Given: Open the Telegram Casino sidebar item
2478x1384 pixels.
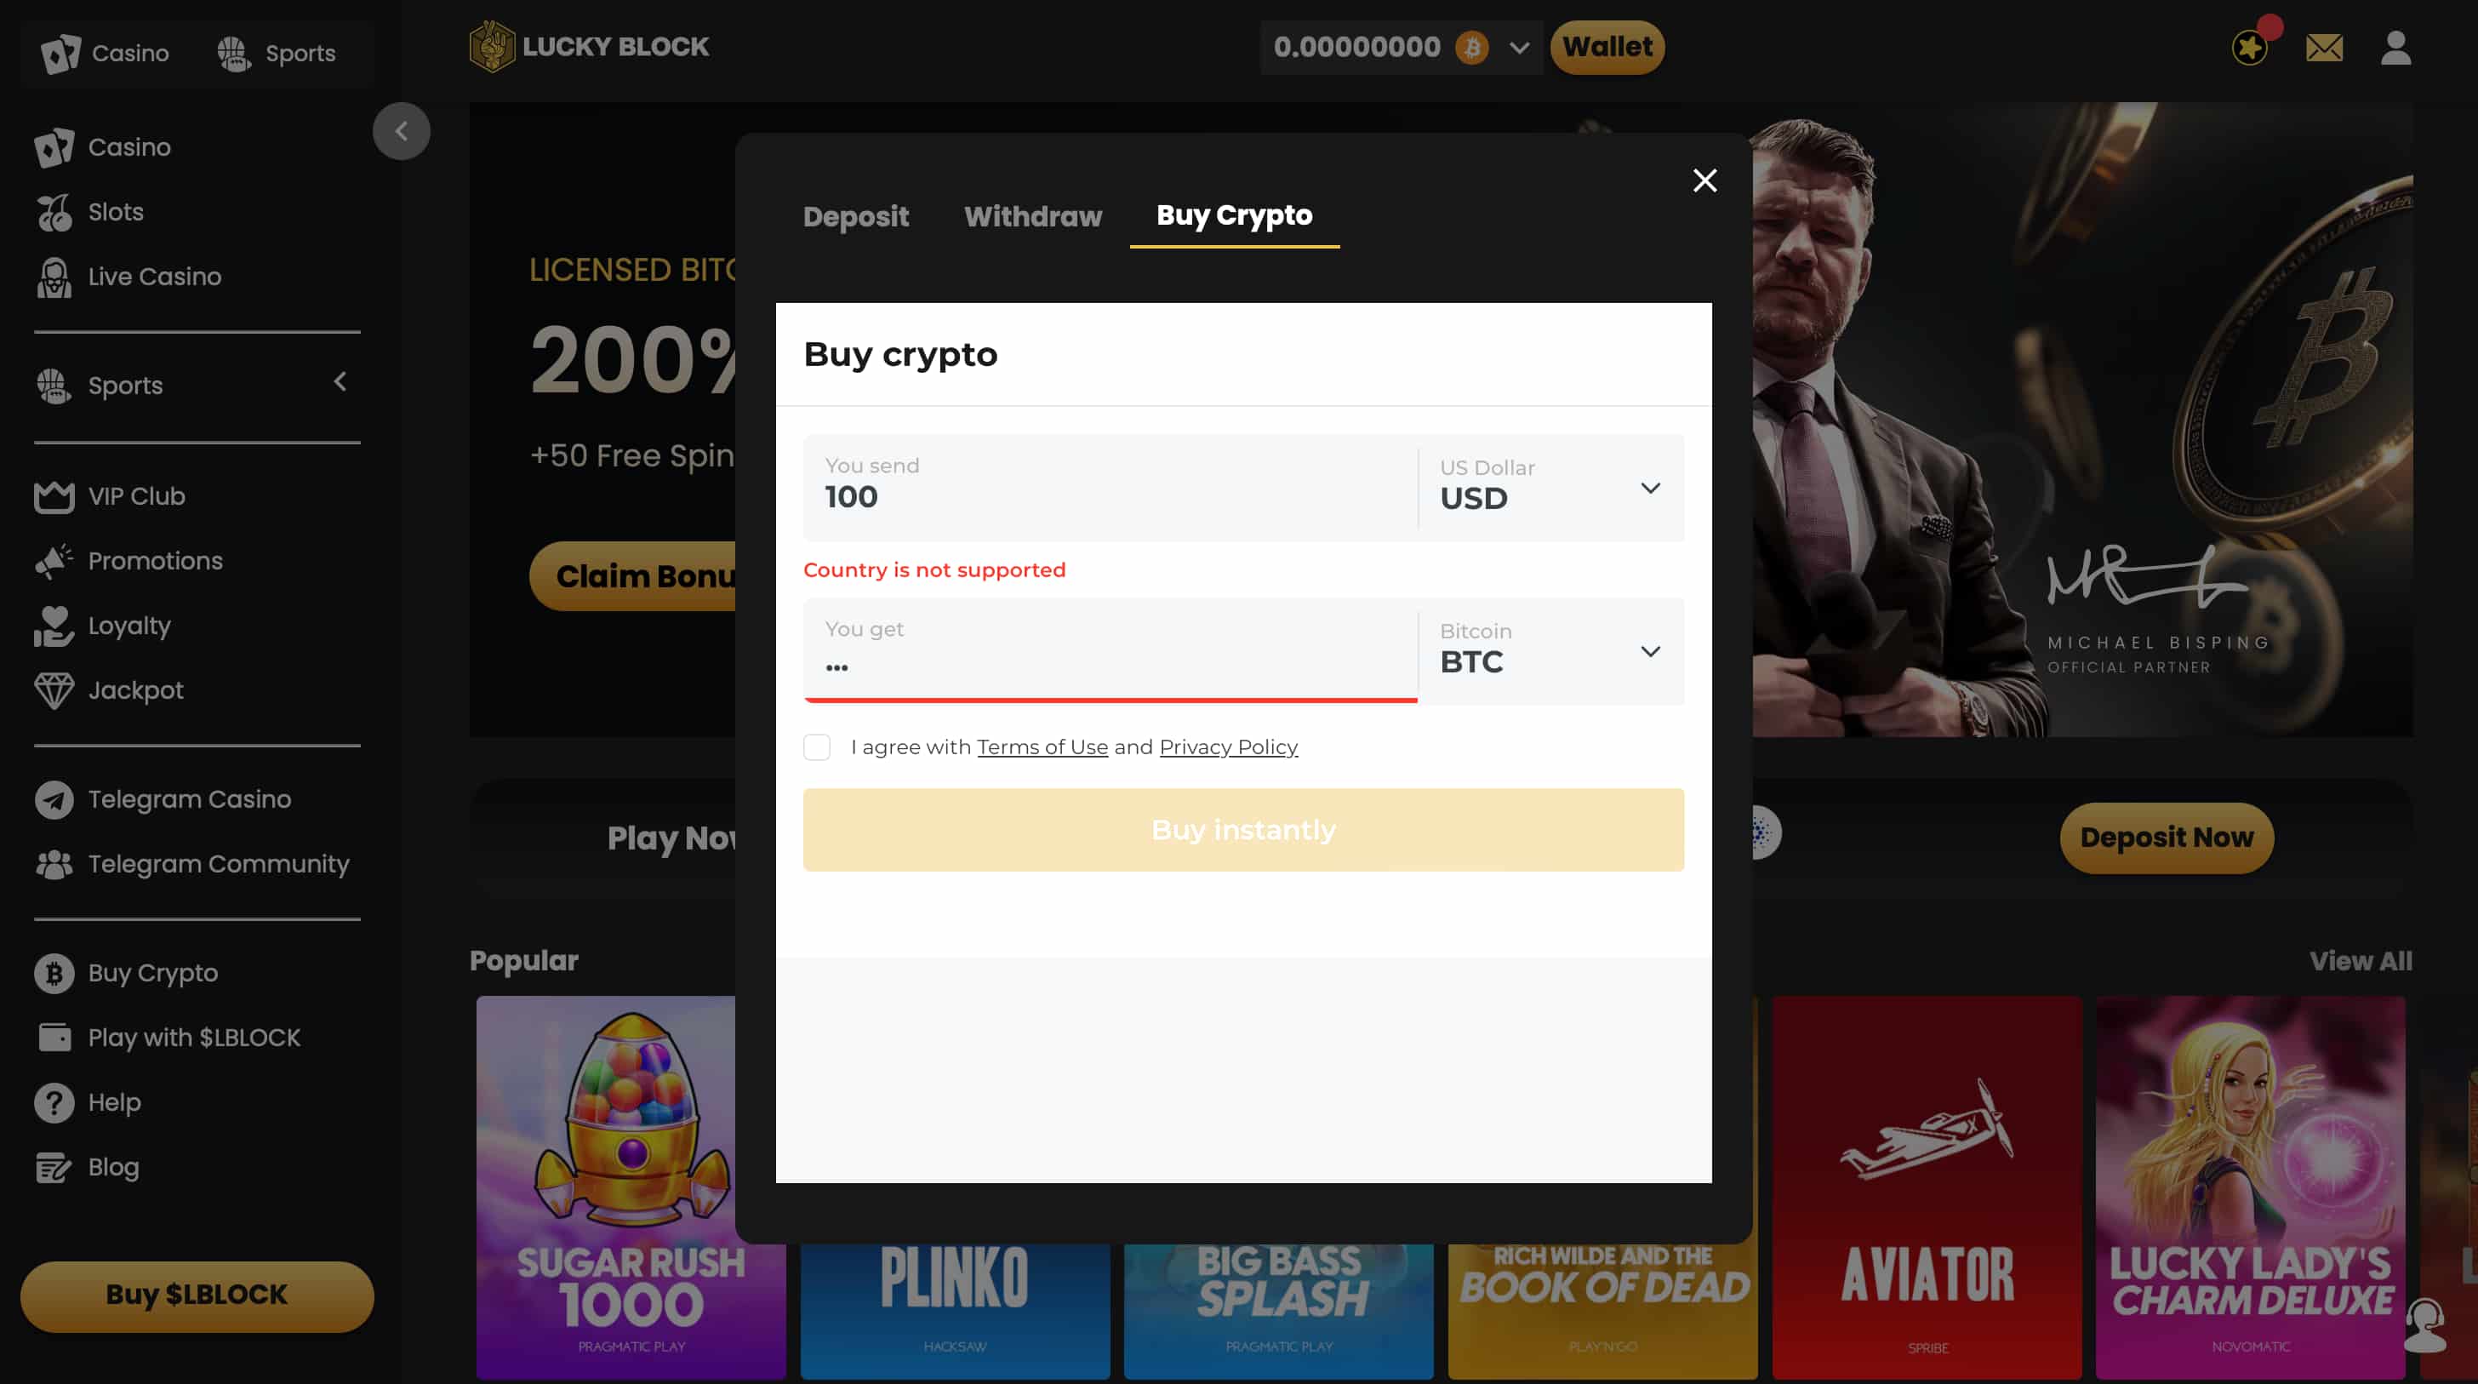Looking at the screenshot, I should tap(190, 799).
